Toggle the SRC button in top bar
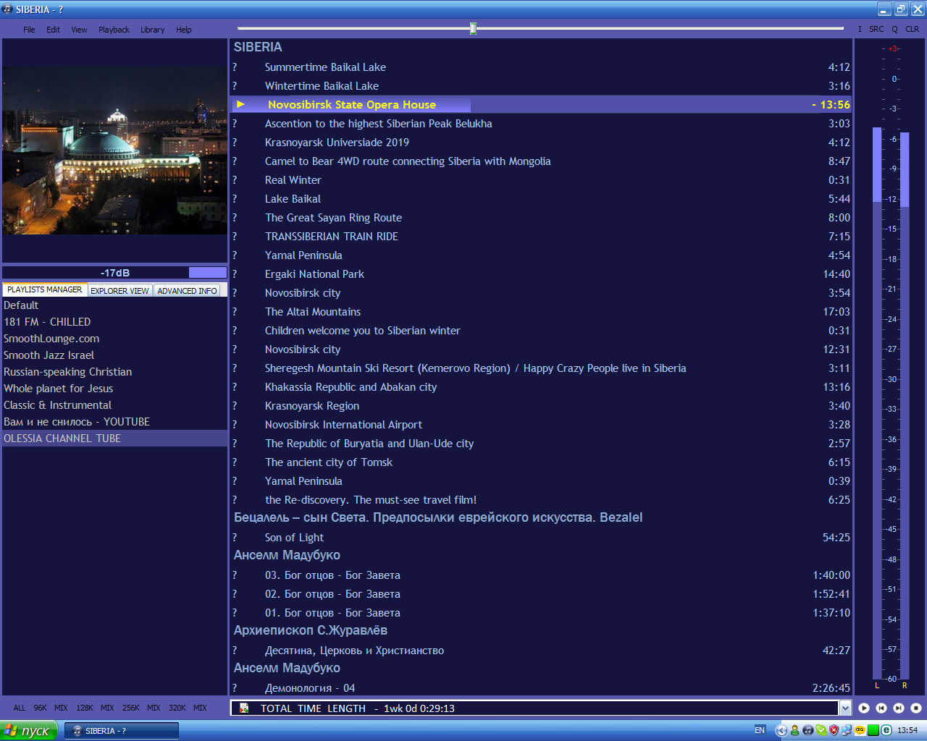 (876, 30)
